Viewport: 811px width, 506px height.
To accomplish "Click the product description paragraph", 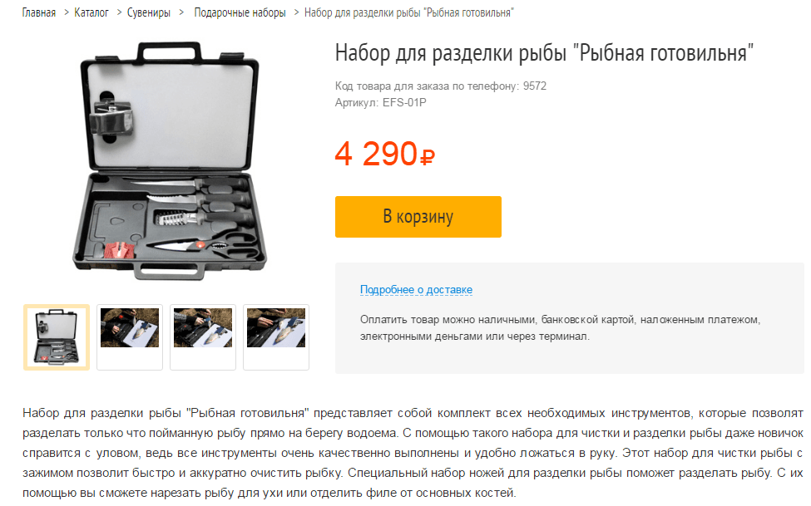I will tap(413, 453).
